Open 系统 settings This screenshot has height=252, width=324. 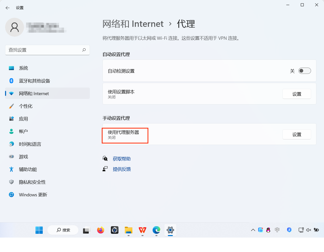pos(47,68)
